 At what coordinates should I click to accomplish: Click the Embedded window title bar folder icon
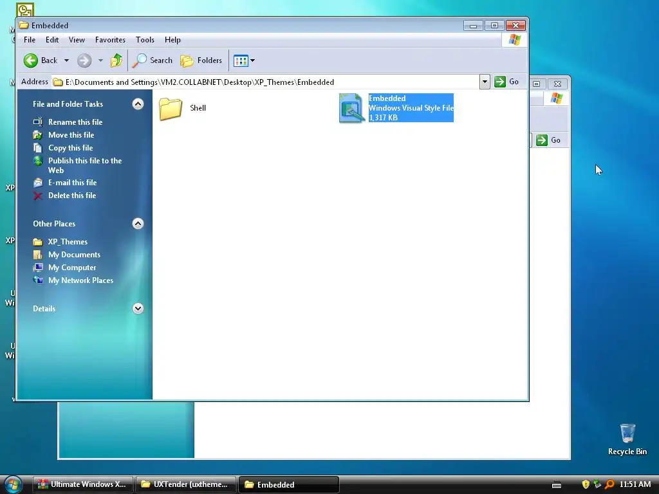pos(24,25)
